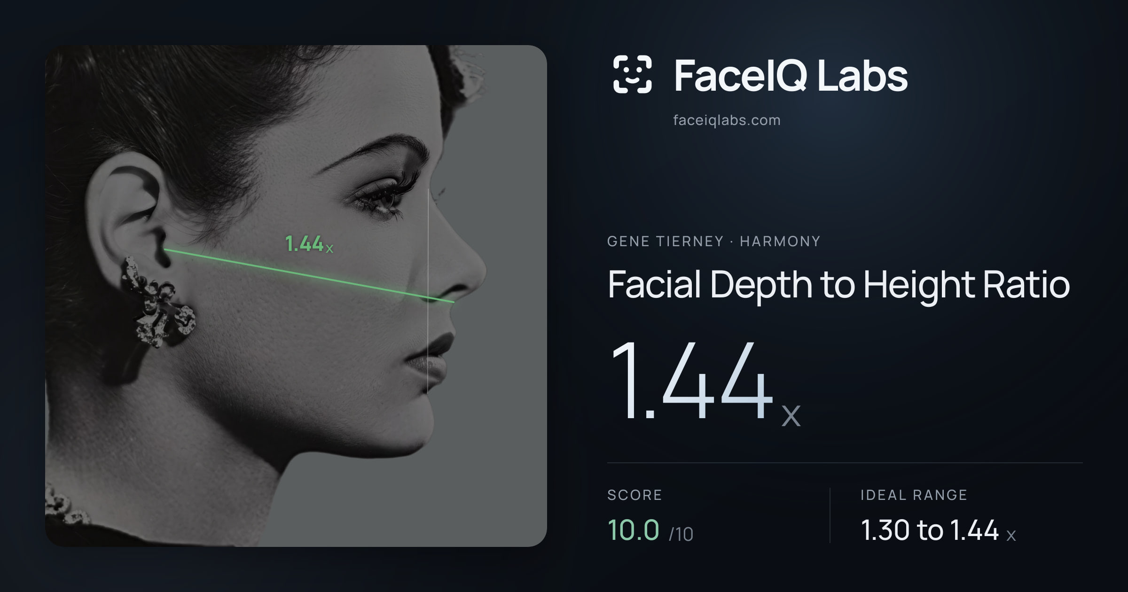Click the green 1.44x label on the photo

309,244
